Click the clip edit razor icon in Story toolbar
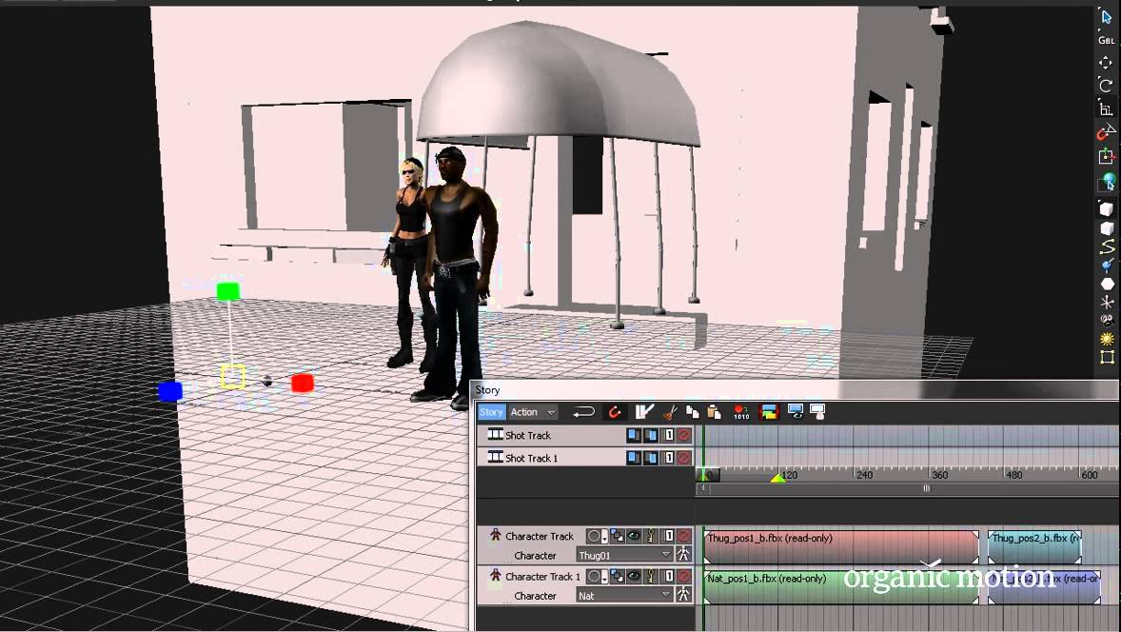The height and width of the screenshot is (632, 1121). click(x=644, y=412)
